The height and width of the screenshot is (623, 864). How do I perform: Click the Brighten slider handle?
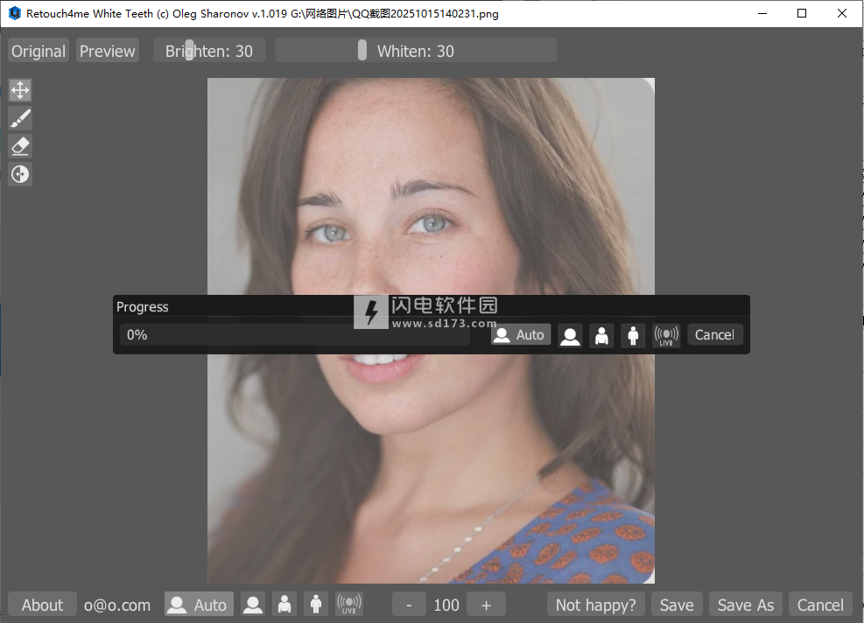tap(190, 51)
